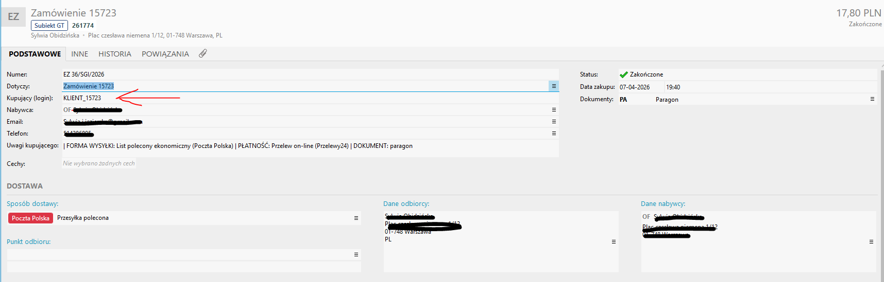The image size is (884, 282).
Task: Expand Dokumenty Paragon row menu
Action: (872, 99)
